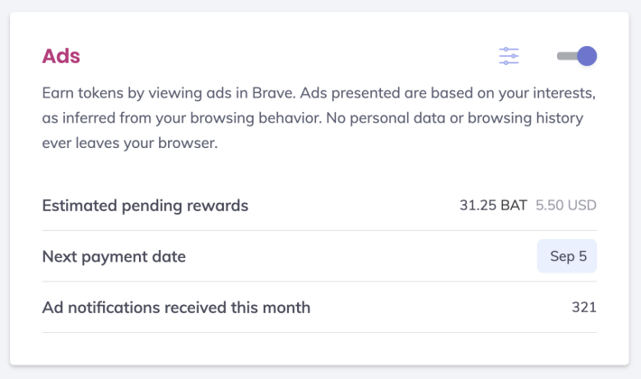The image size is (641, 379).
Task: Click the Sep 5 payment date badge
Action: click(x=567, y=256)
